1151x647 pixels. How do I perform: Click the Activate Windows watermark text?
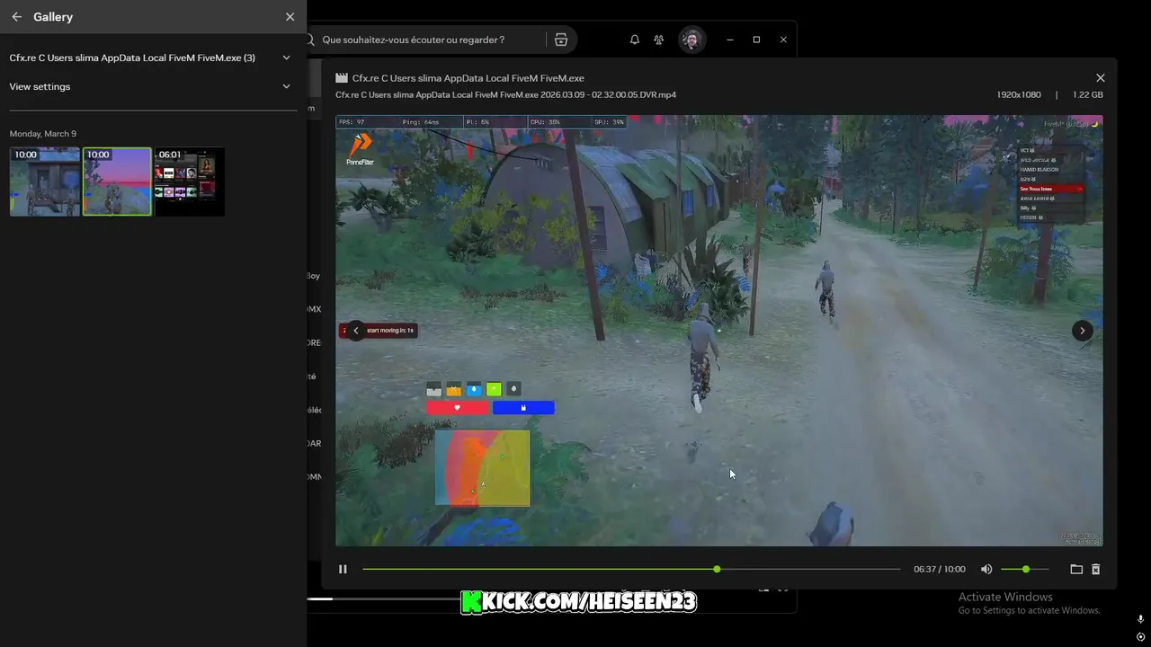click(x=1005, y=597)
